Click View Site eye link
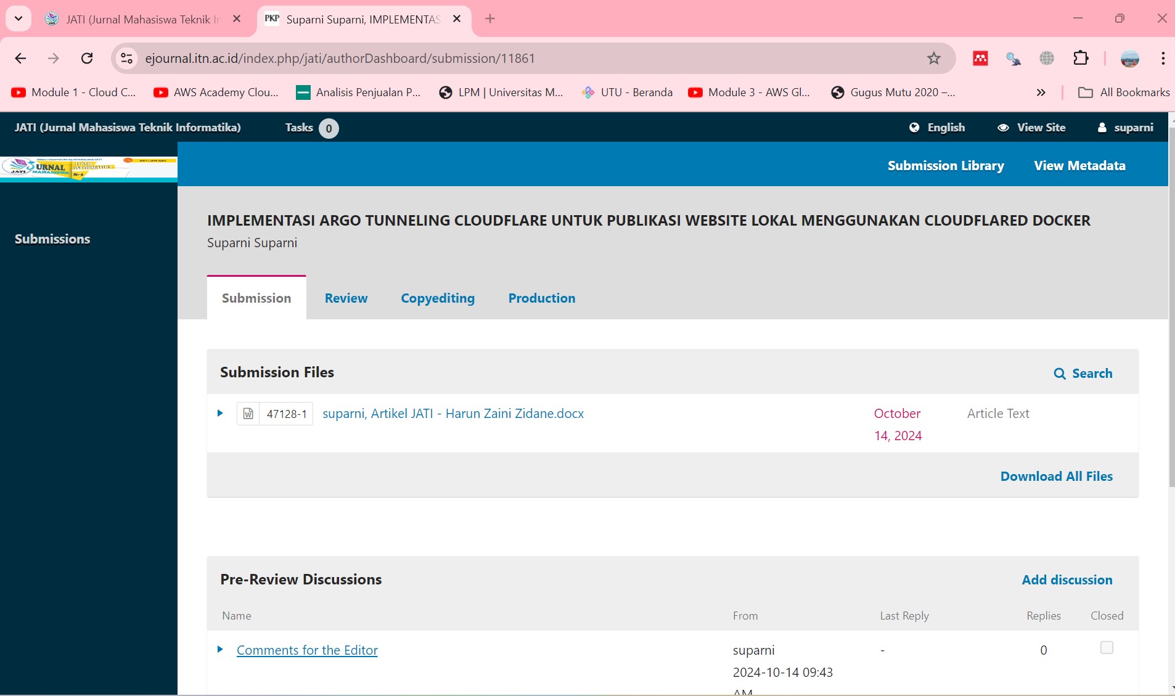Image resolution: width=1175 pixels, height=696 pixels. pyautogui.click(x=1031, y=127)
